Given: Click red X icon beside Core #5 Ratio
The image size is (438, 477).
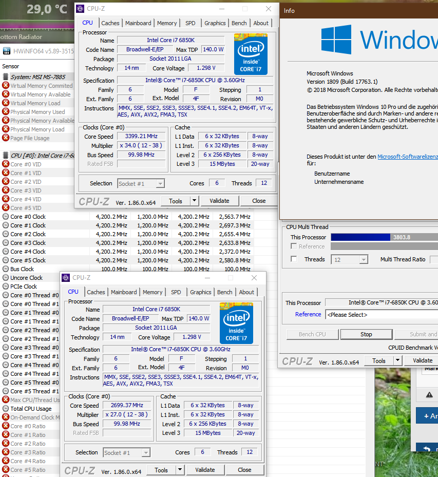Looking at the screenshot, I should point(6,470).
